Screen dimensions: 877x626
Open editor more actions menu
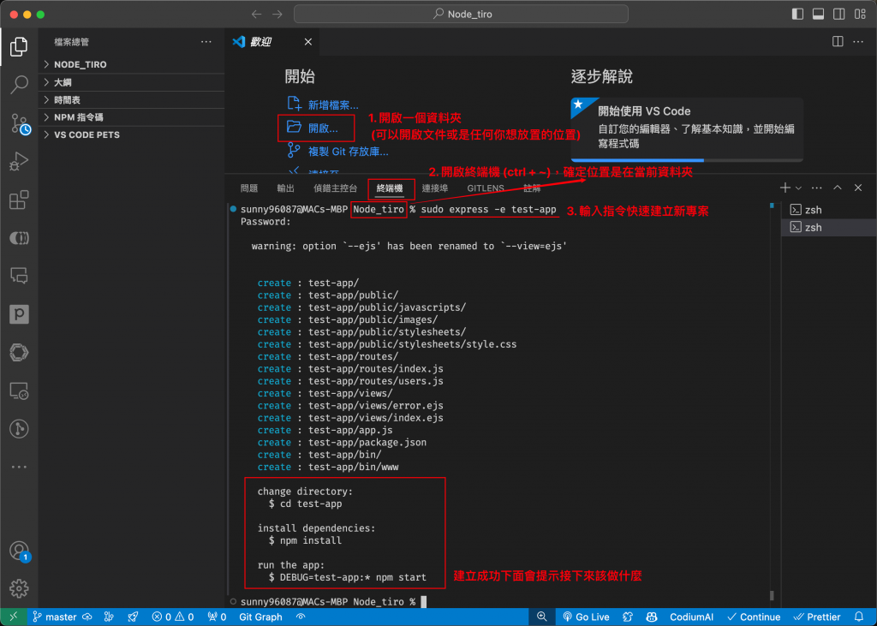click(x=858, y=41)
